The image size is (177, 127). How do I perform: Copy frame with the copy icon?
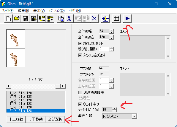point(61,19)
